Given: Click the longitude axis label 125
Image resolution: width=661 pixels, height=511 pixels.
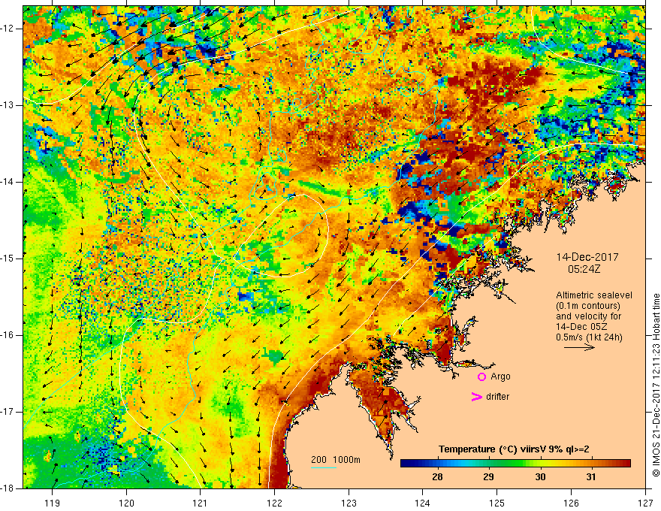Looking at the screenshot, I should [497, 503].
